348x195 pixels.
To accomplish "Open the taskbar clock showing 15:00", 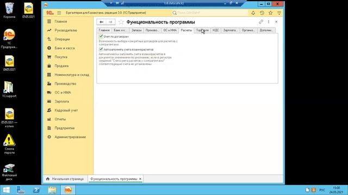I will [336, 190].
